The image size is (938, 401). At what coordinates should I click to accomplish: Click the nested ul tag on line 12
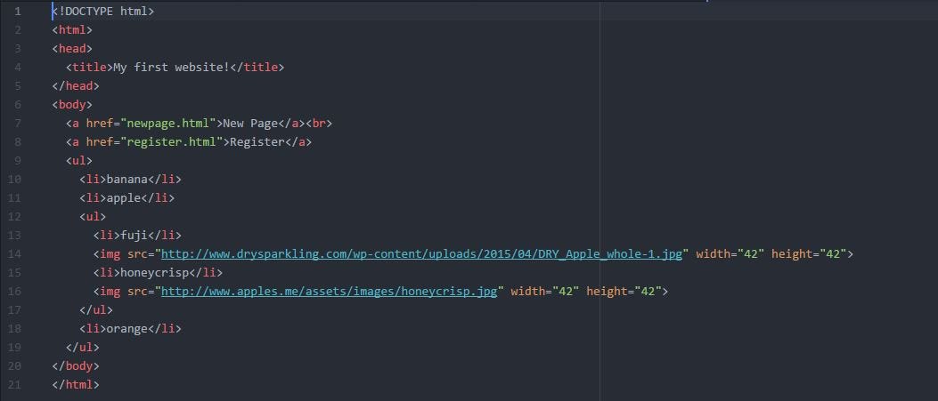pyautogui.click(x=93, y=217)
